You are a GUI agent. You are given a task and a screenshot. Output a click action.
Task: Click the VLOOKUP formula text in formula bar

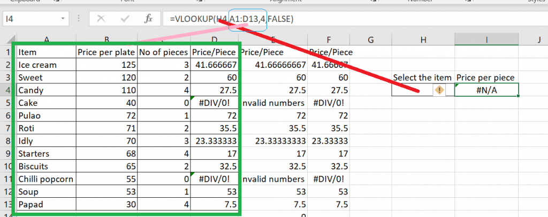pyautogui.click(x=231, y=19)
